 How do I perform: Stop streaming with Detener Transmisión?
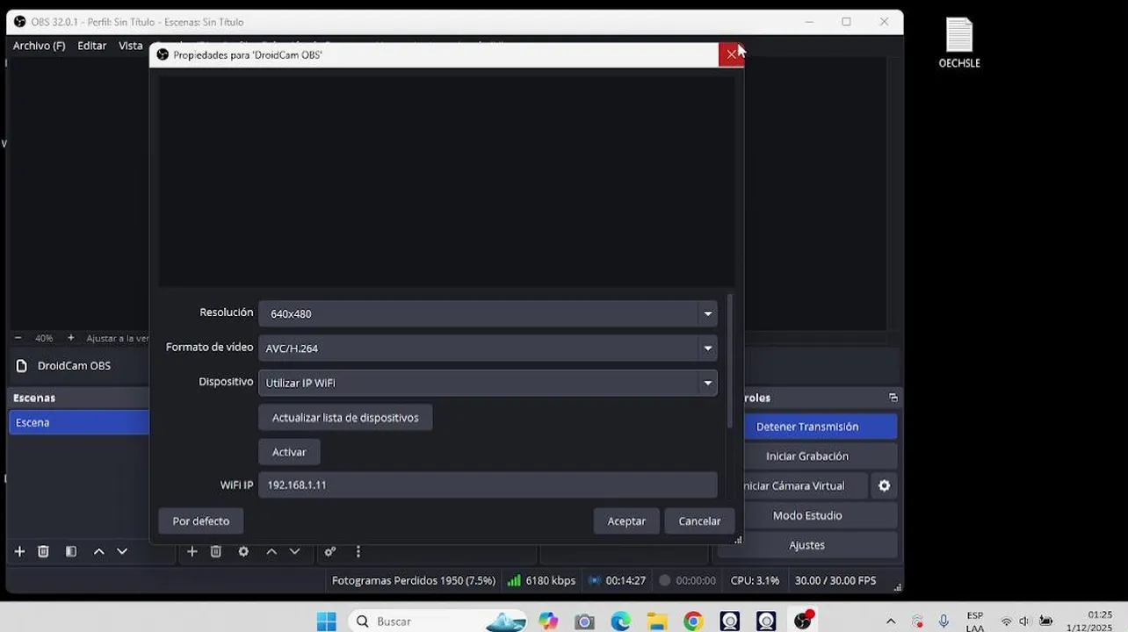click(807, 427)
